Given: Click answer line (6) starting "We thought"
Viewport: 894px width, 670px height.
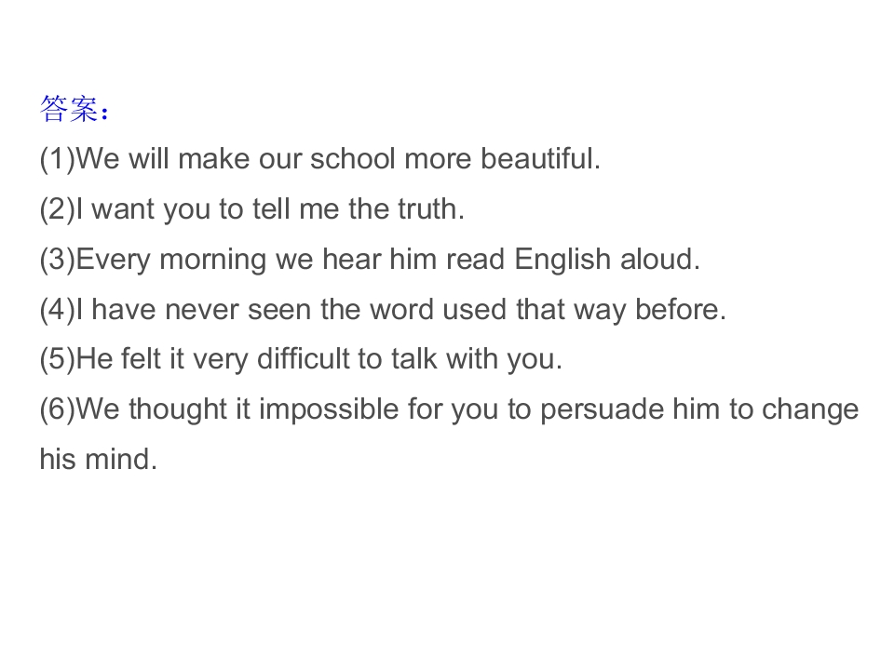Looking at the screenshot, I should click(449, 409).
